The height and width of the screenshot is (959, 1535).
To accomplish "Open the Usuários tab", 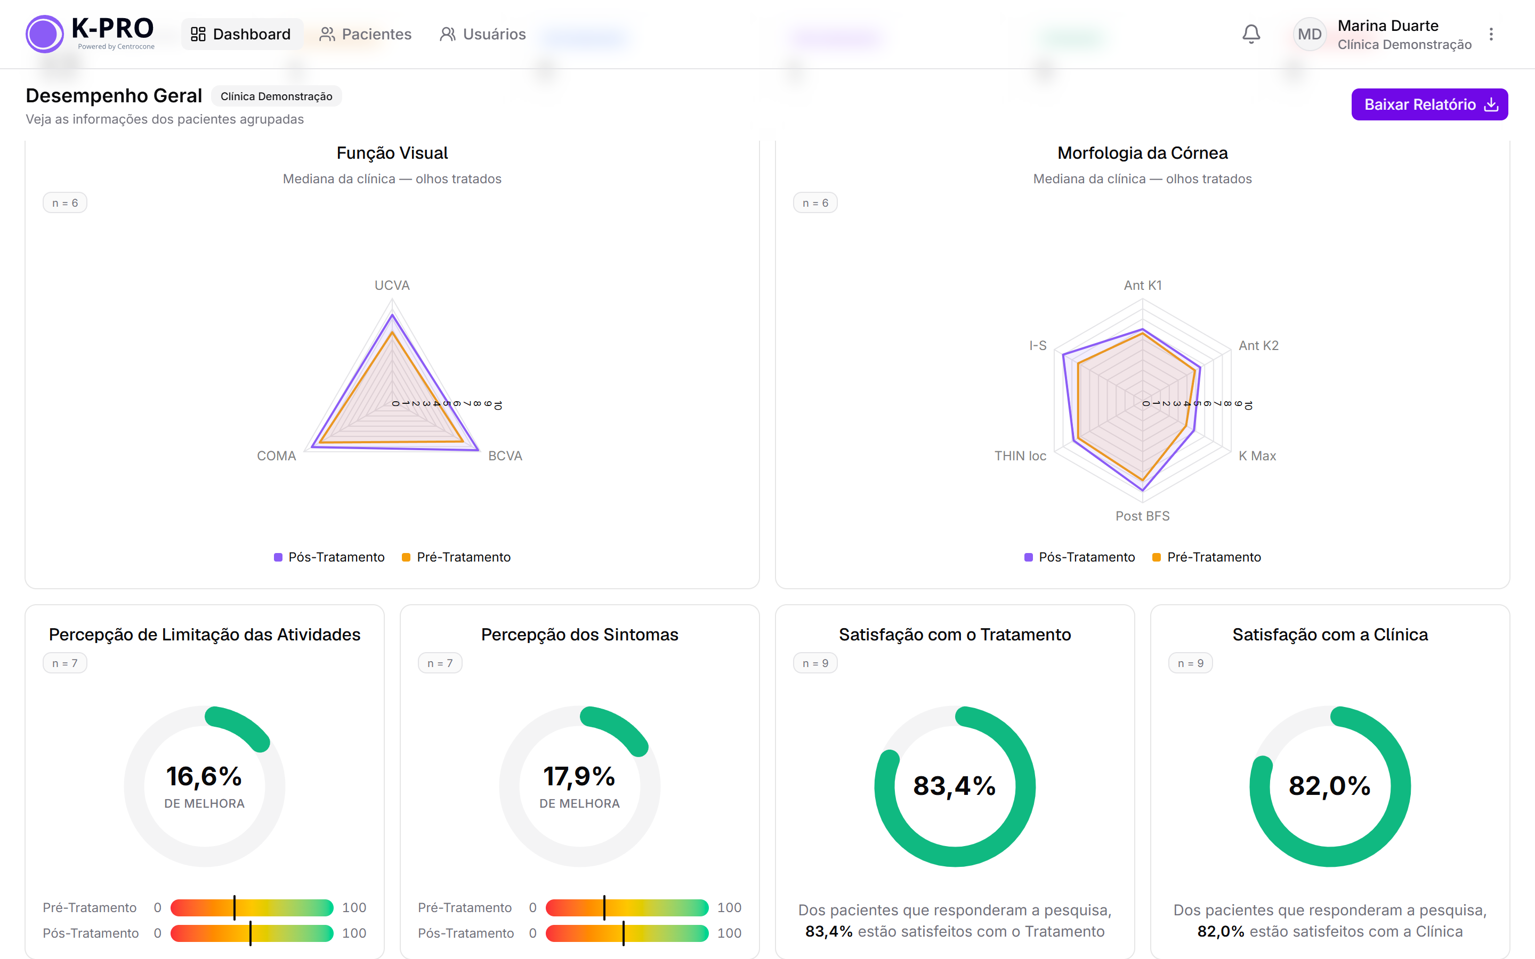I will [483, 34].
